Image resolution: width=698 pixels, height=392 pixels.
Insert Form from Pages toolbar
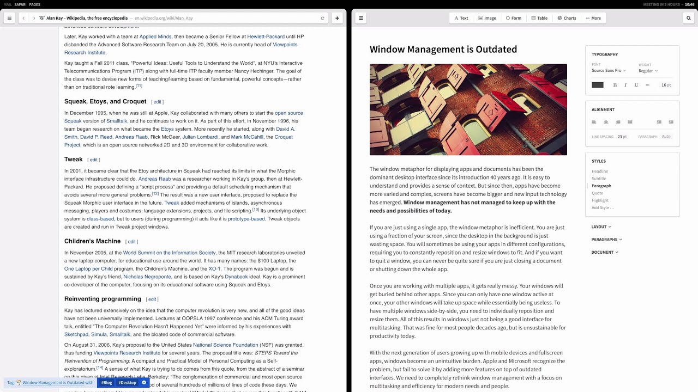(x=514, y=18)
